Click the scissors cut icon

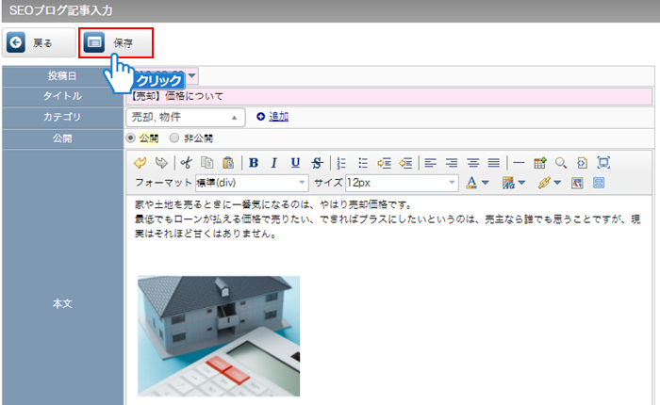(x=186, y=162)
